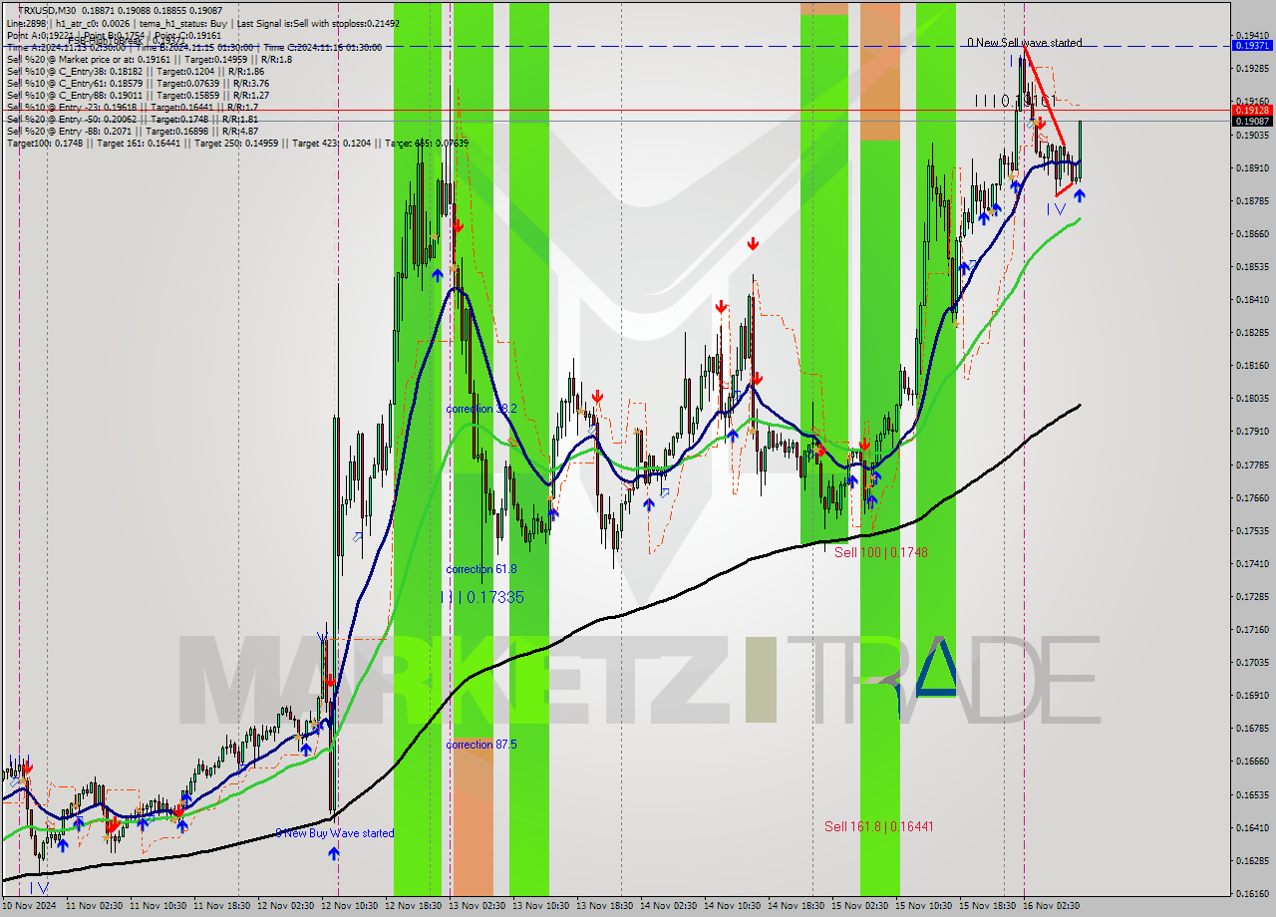Click the '11 Nov 10:30' time axis label

tap(159, 906)
